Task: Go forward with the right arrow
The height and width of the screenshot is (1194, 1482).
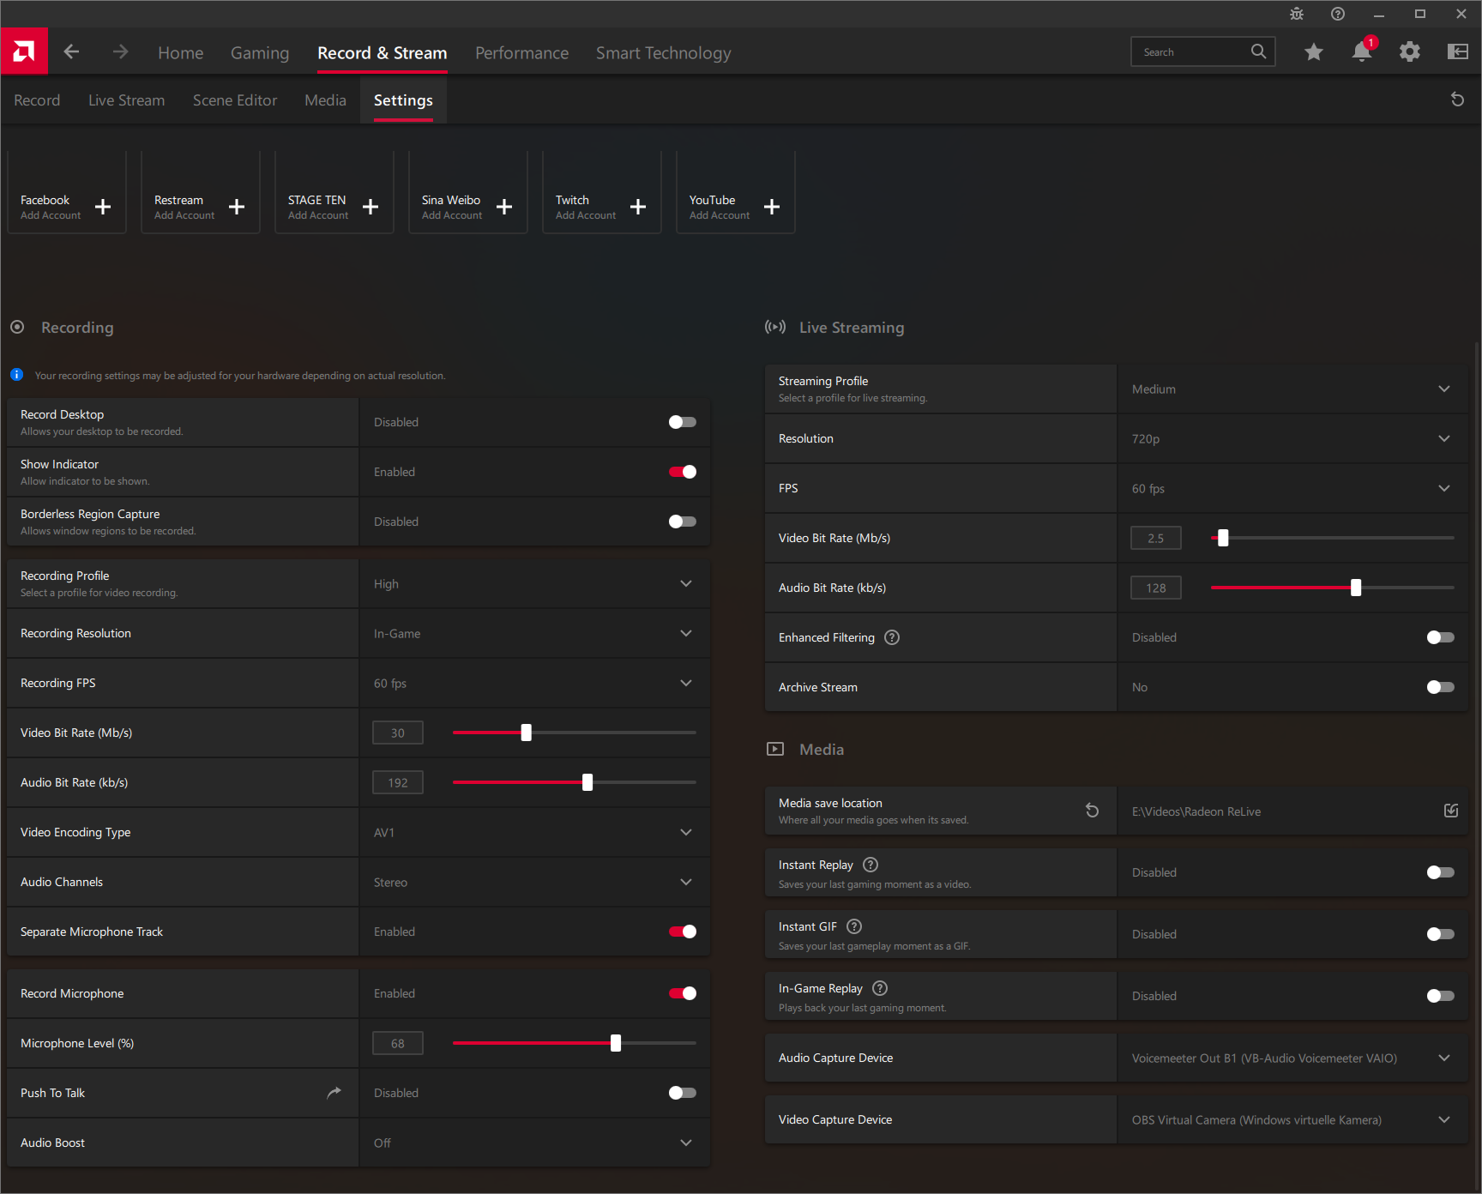Action: 120,52
